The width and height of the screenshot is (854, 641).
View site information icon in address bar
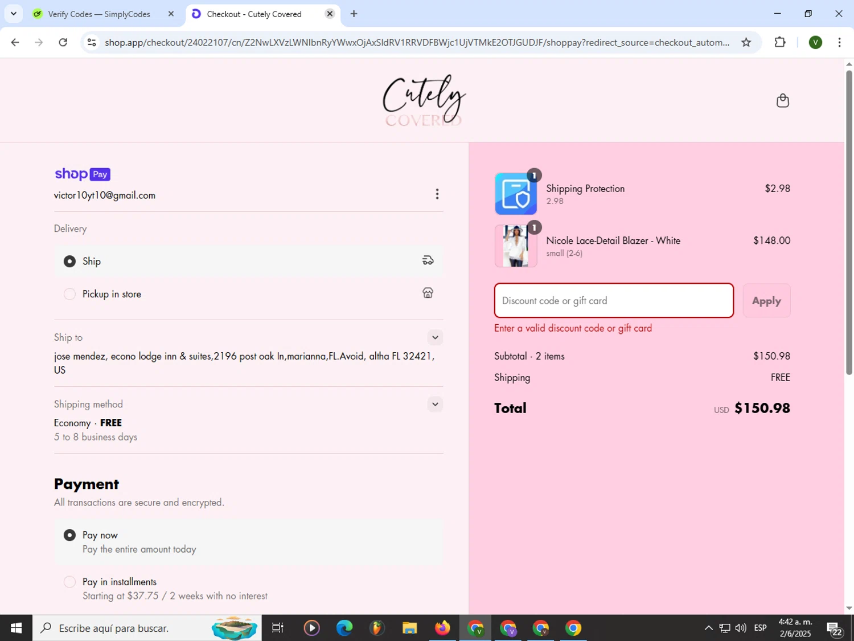[x=92, y=42]
